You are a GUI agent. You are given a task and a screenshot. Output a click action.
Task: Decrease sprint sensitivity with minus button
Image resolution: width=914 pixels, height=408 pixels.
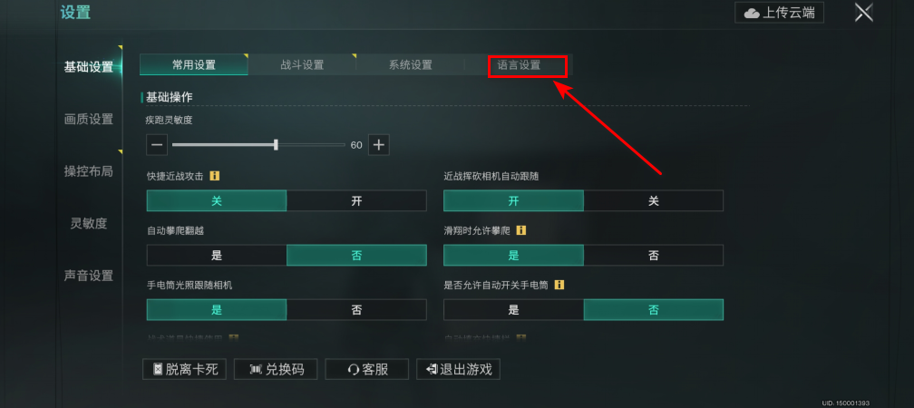pos(157,144)
